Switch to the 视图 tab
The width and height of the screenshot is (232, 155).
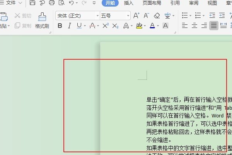[x=212, y=3]
